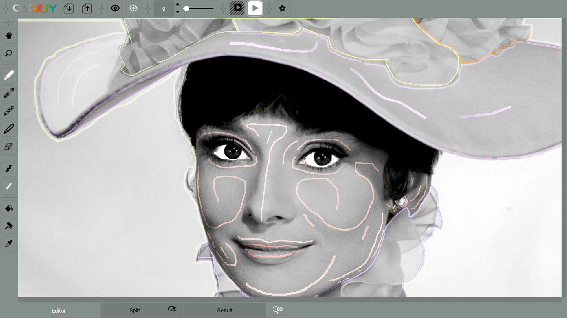Image resolution: width=567 pixels, height=318 pixels.
Task: Increase brush size with the up arrow
Action: tap(178, 5)
